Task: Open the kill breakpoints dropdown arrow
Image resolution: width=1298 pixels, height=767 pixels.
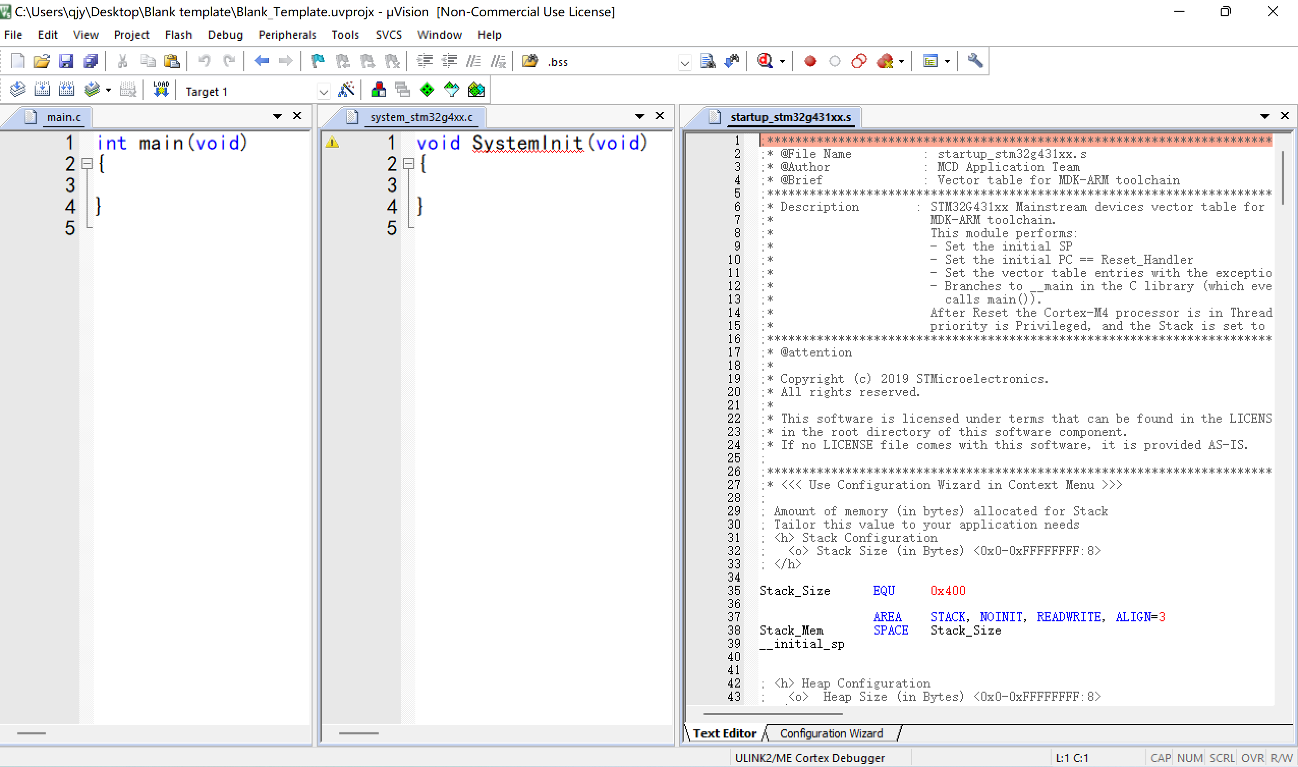Action: click(901, 62)
